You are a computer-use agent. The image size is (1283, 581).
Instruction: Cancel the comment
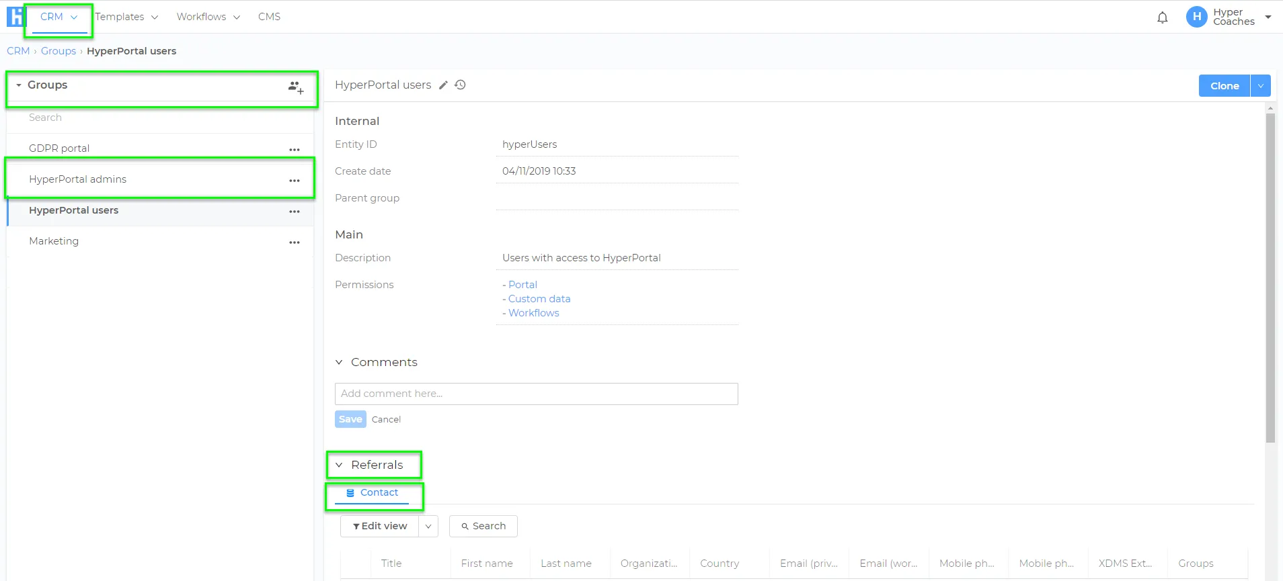point(386,420)
